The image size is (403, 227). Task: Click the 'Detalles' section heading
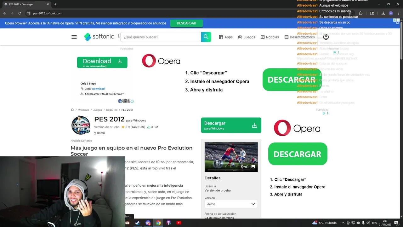pyautogui.click(x=213, y=178)
